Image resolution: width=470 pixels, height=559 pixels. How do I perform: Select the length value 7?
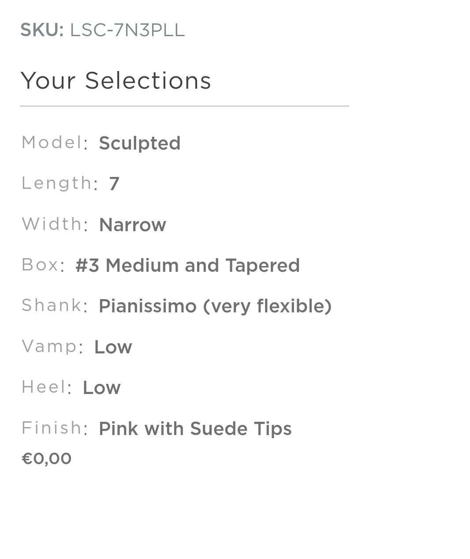coord(114,184)
